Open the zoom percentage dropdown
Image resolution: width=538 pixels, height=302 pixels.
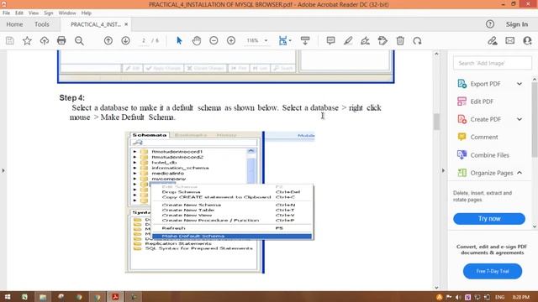pyautogui.click(x=266, y=41)
